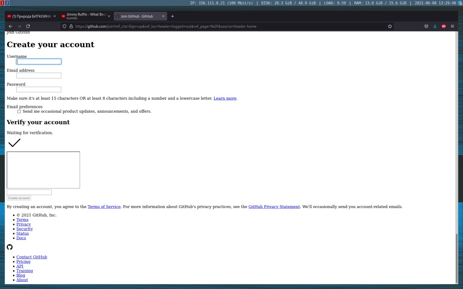Open the footer Privacy link
The image size is (463, 289).
[x=24, y=224]
